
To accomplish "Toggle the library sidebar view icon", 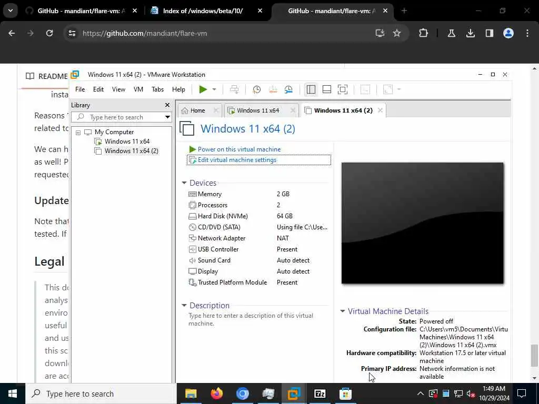I will click(x=311, y=89).
